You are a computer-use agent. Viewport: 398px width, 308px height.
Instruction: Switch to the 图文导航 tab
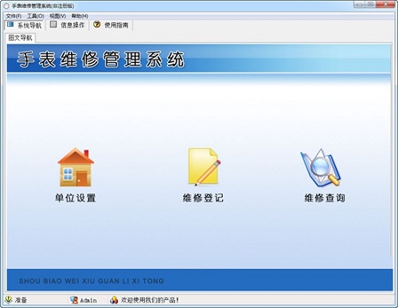pos(20,37)
